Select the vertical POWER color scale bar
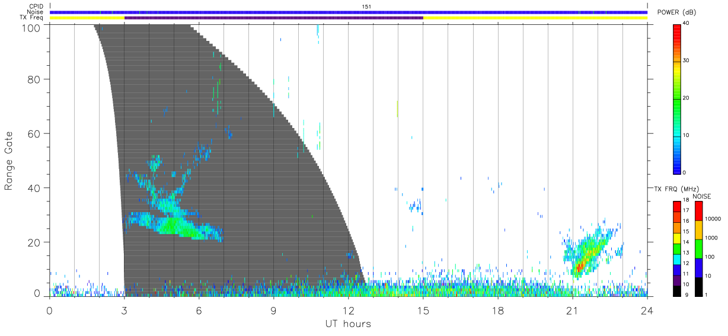This screenshot has width=728, height=336. click(677, 98)
